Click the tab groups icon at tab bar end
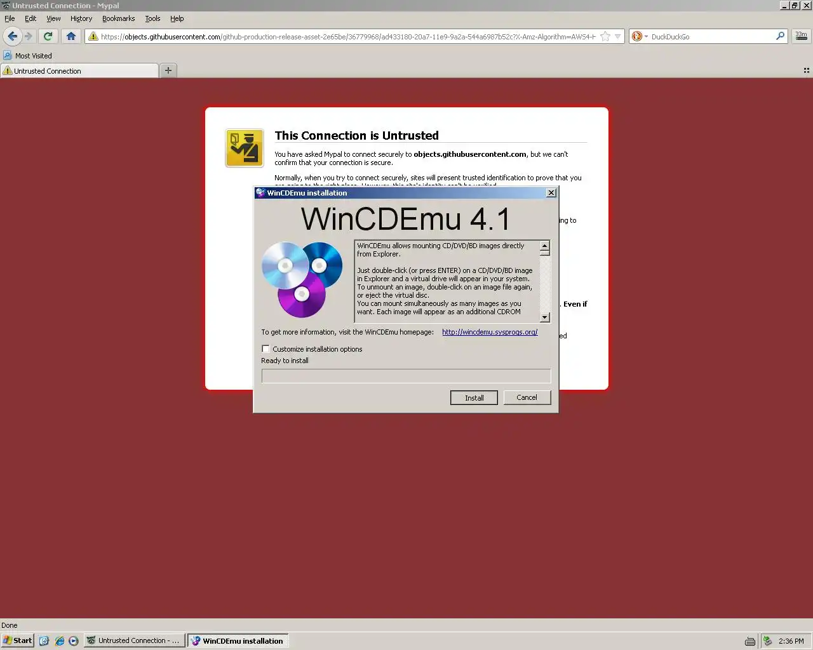 click(x=807, y=70)
